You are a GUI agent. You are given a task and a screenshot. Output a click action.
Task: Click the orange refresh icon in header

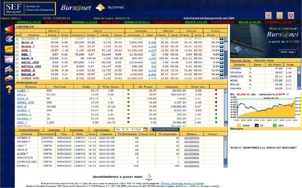(x=268, y=15)
